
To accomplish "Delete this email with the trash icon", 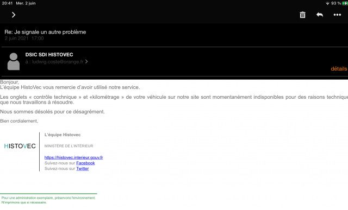I will point(302,15).
